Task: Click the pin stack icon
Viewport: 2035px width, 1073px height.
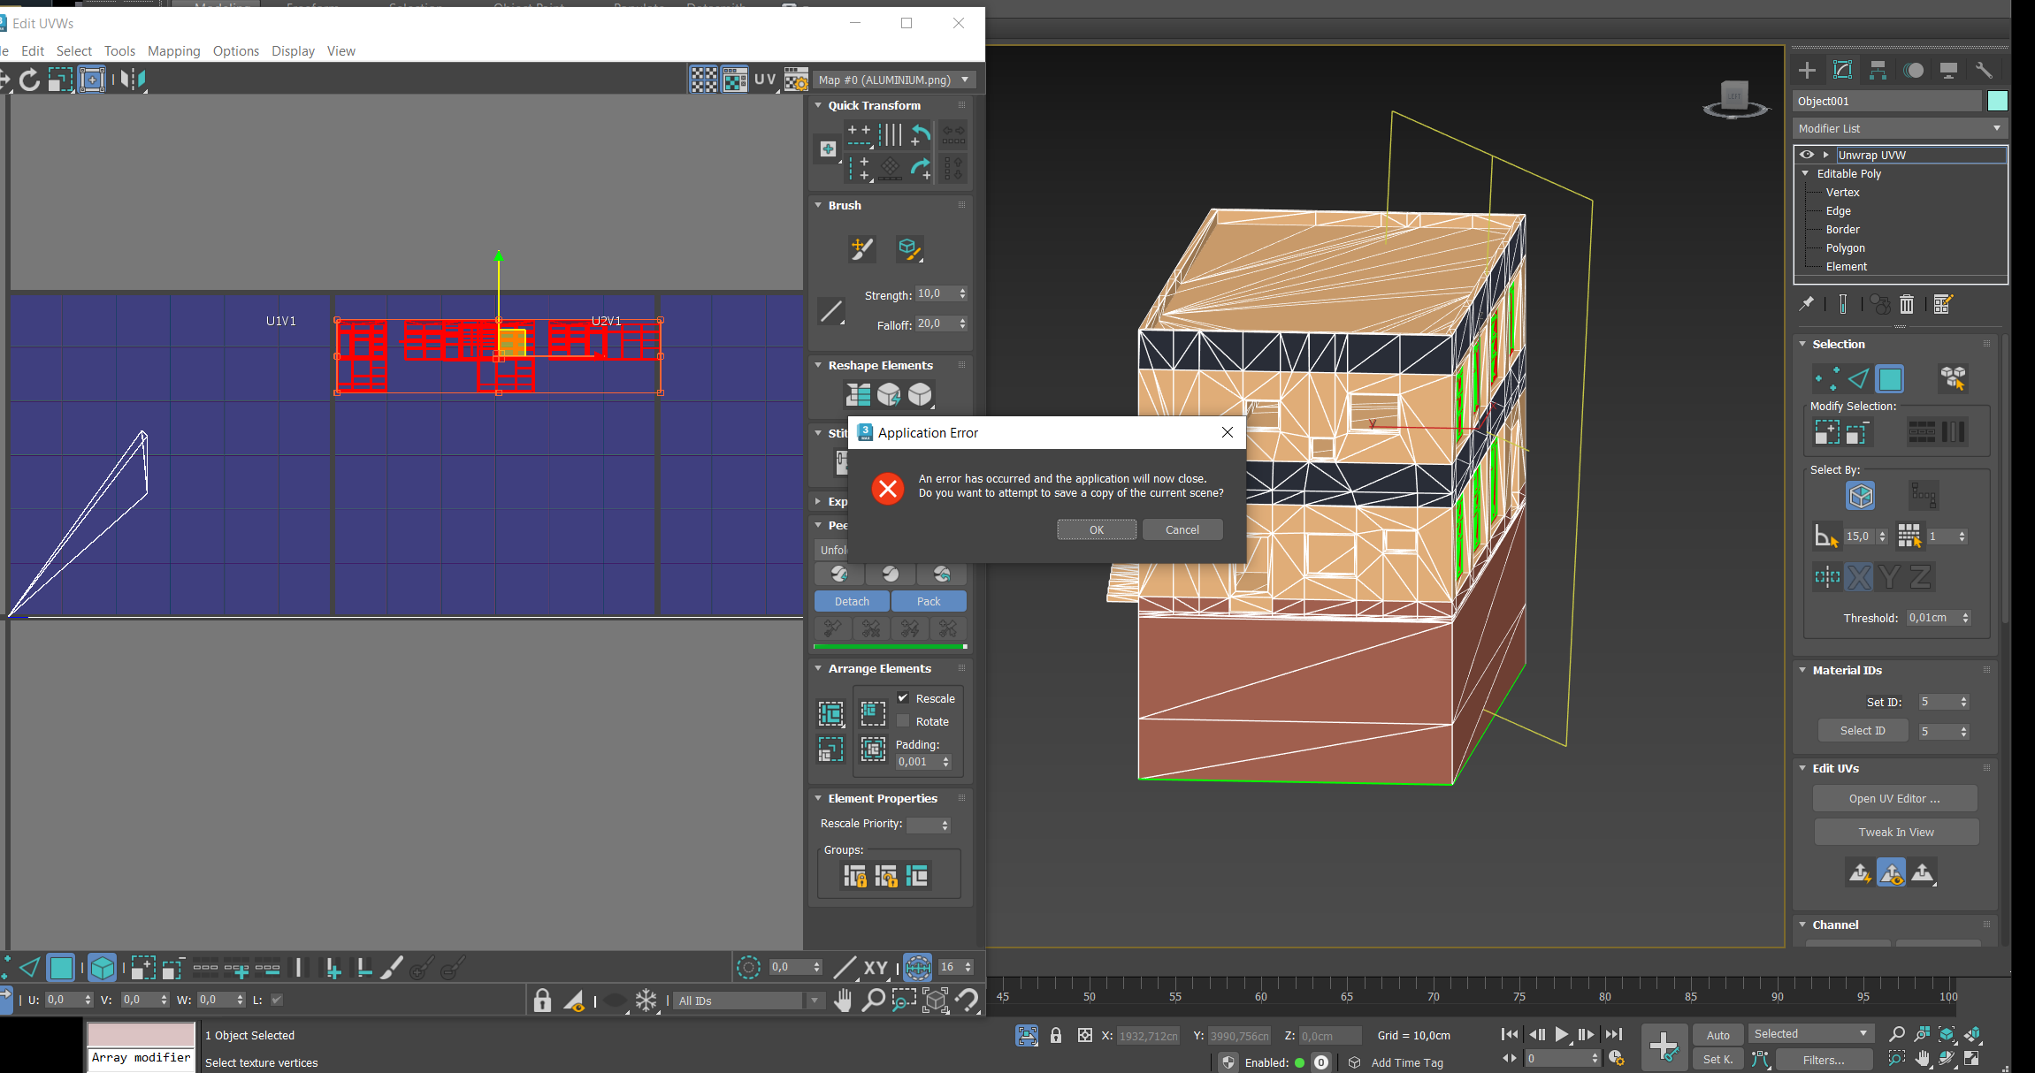Action: point(1806,305)
